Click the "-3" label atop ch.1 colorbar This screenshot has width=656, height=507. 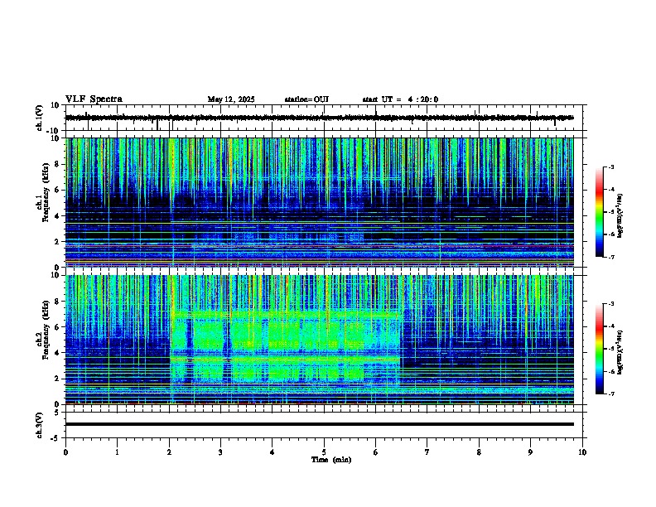(x=611, y=167)
